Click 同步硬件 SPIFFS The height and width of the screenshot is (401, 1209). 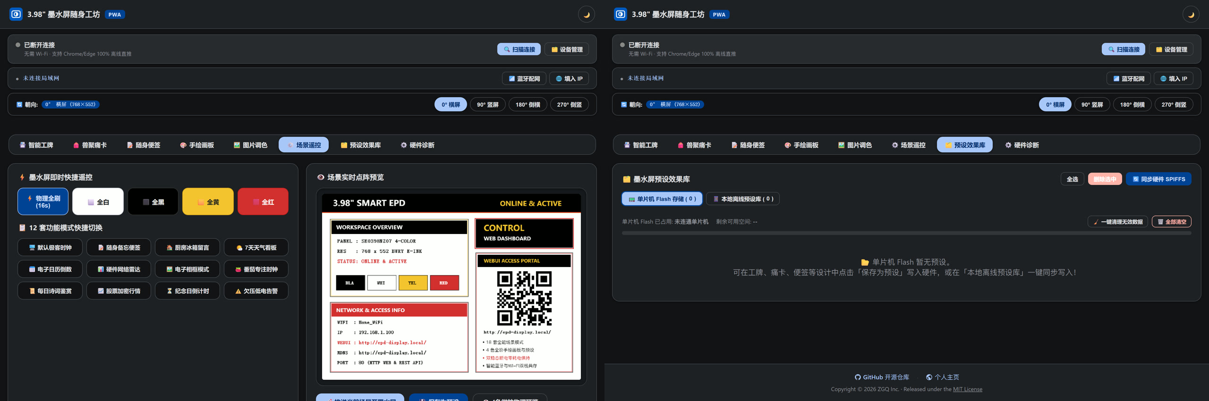pos(1158,179)
